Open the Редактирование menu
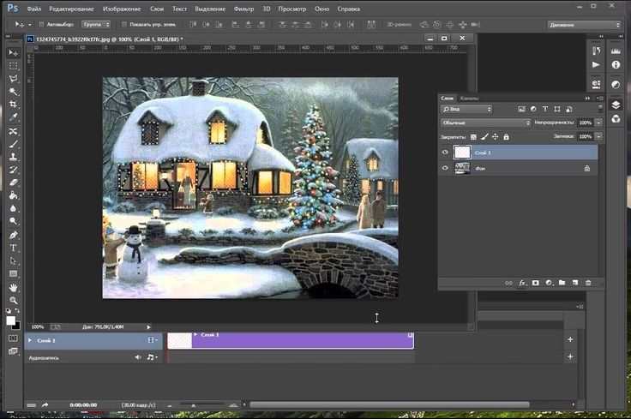This screenshot has height=419, width=631. click(72, 9)
